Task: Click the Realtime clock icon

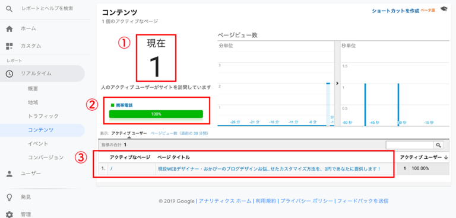Action: tap(9, 73)
